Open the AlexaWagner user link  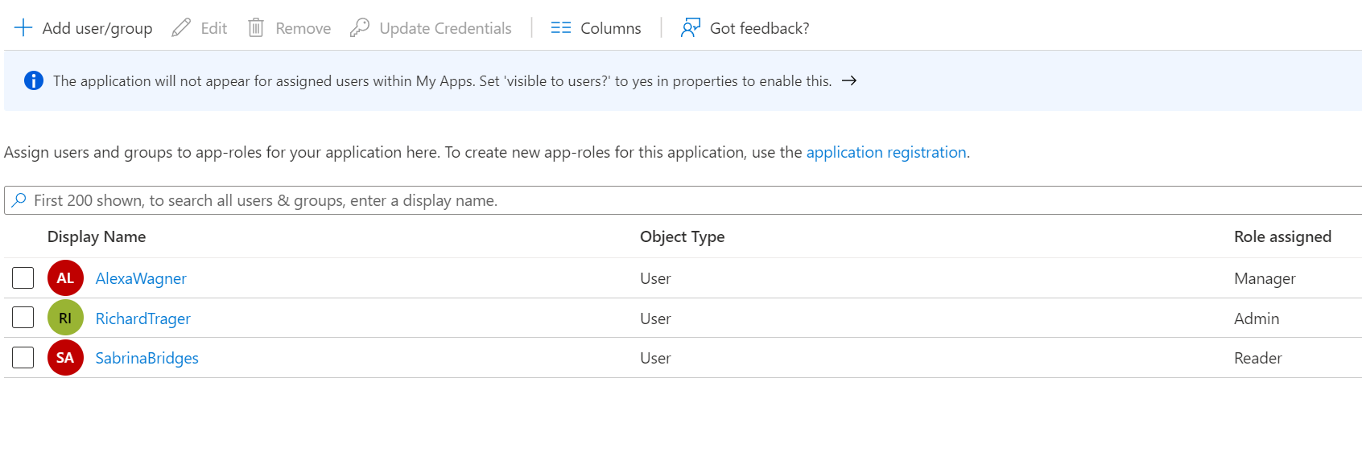pos(141,278)
